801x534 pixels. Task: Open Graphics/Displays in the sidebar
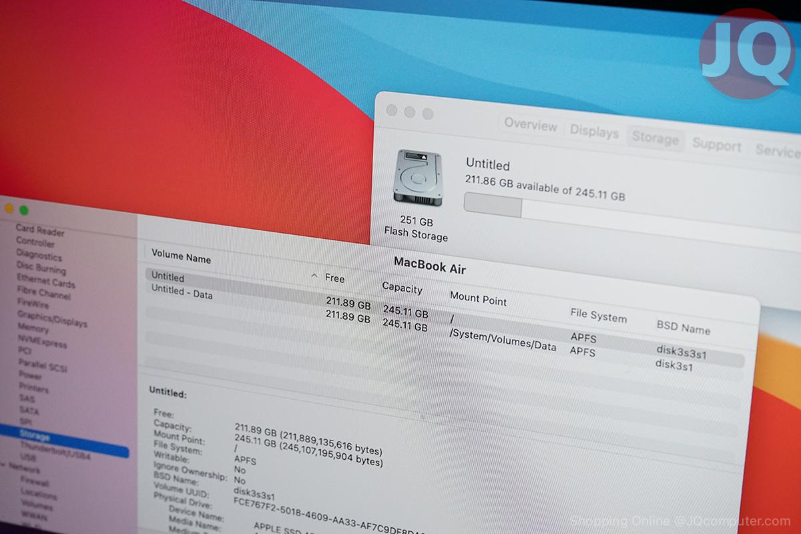[52, 318]
